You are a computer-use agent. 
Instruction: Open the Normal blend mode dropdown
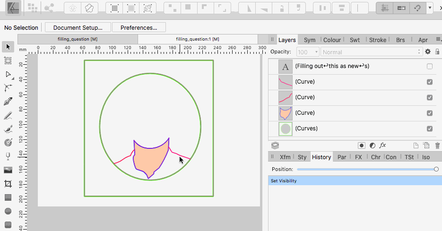[372, 52]
